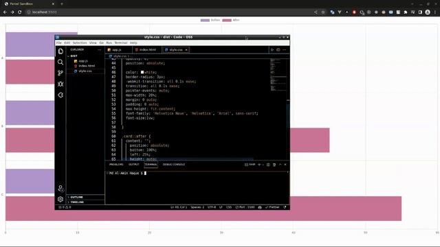Open the File menu in Code OSS
The height and width of the screenshot is (247, 440).
coord(59,43)
